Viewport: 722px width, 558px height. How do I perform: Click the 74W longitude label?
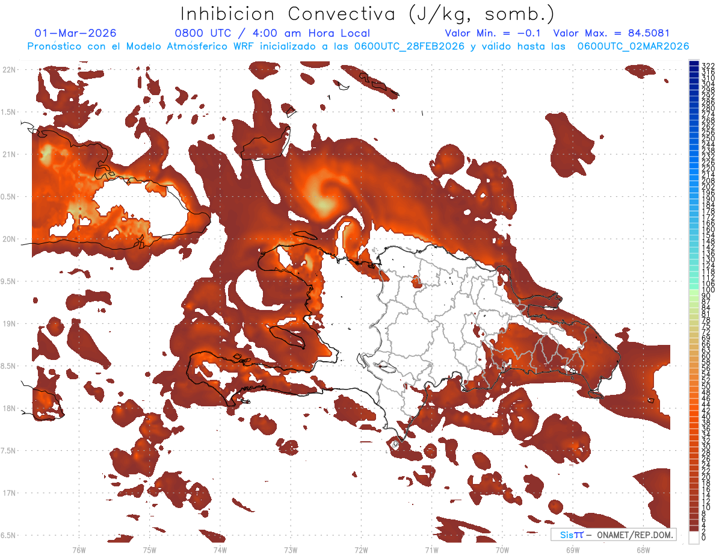[220, 550]
